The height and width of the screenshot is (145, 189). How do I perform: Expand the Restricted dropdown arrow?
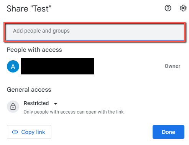[56, 104]
